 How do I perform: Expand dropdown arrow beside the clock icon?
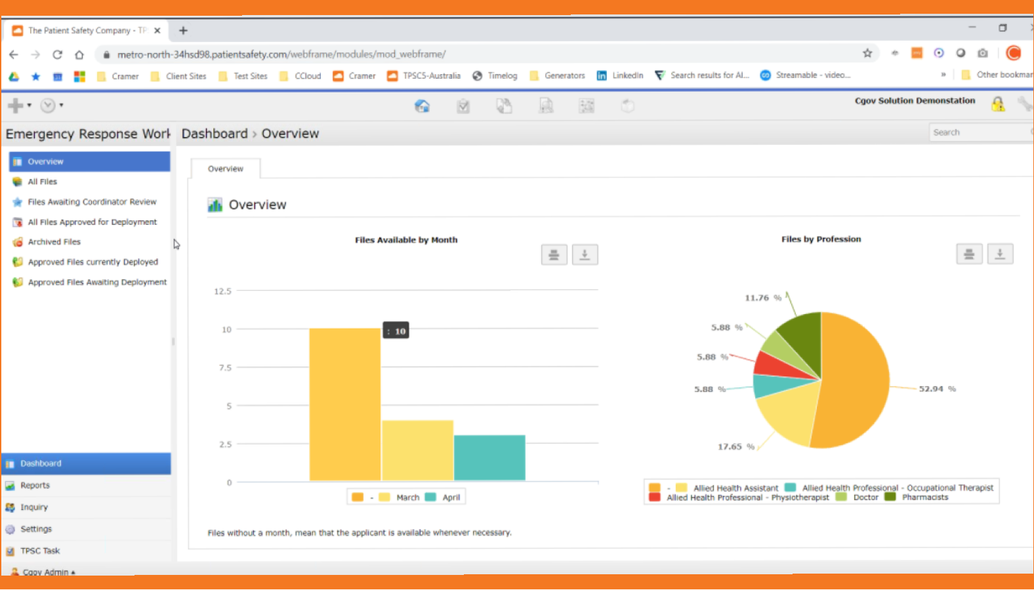(62, 105)
